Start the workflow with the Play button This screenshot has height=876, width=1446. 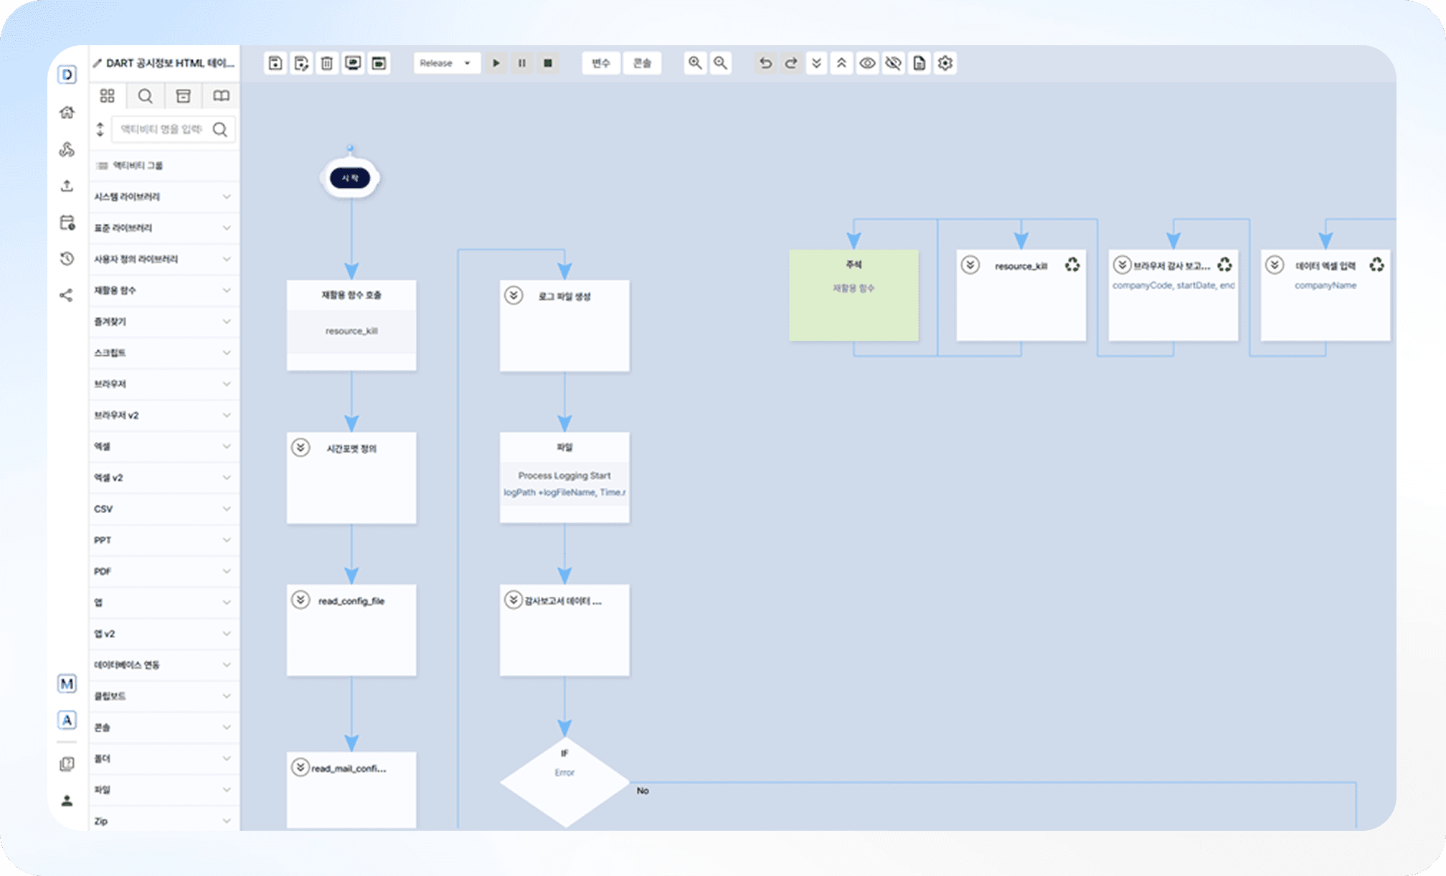(x=496, y=63)
